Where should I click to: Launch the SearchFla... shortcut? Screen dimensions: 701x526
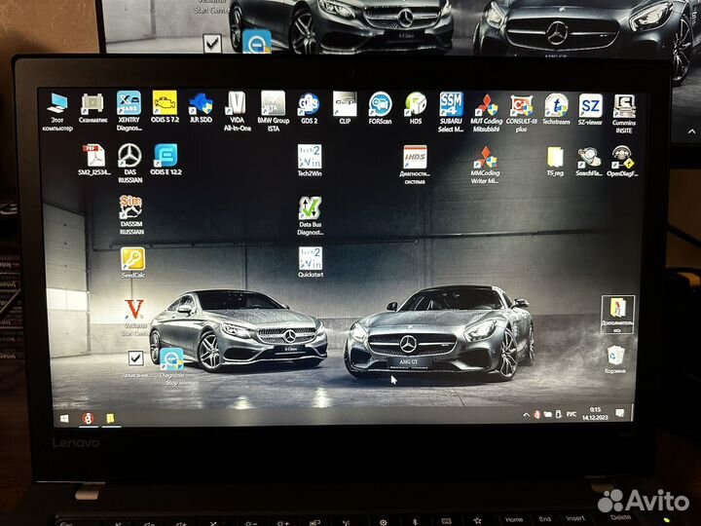pyautogui.click(x=588, y=162)
